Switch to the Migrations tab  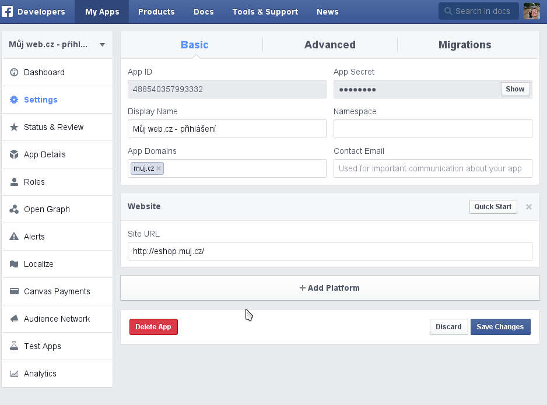(x=465, y=45)
